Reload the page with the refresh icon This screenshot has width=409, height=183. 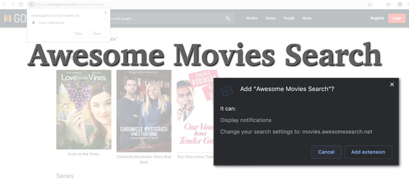(21, 4)
